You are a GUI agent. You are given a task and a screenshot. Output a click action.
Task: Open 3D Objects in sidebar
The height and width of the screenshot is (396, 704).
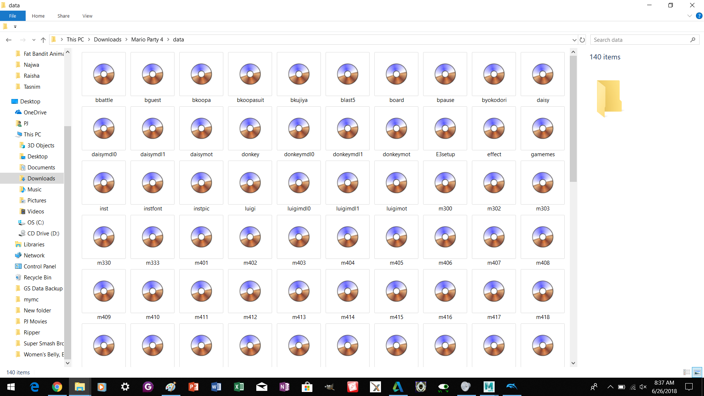point(41,146)
